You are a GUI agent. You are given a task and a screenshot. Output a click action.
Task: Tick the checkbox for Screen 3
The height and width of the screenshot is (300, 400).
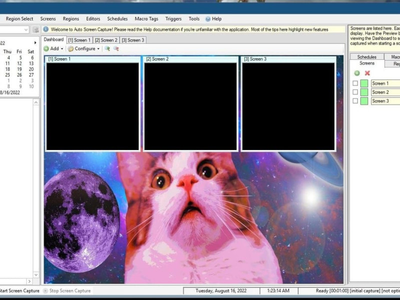[x=355, y=101]
